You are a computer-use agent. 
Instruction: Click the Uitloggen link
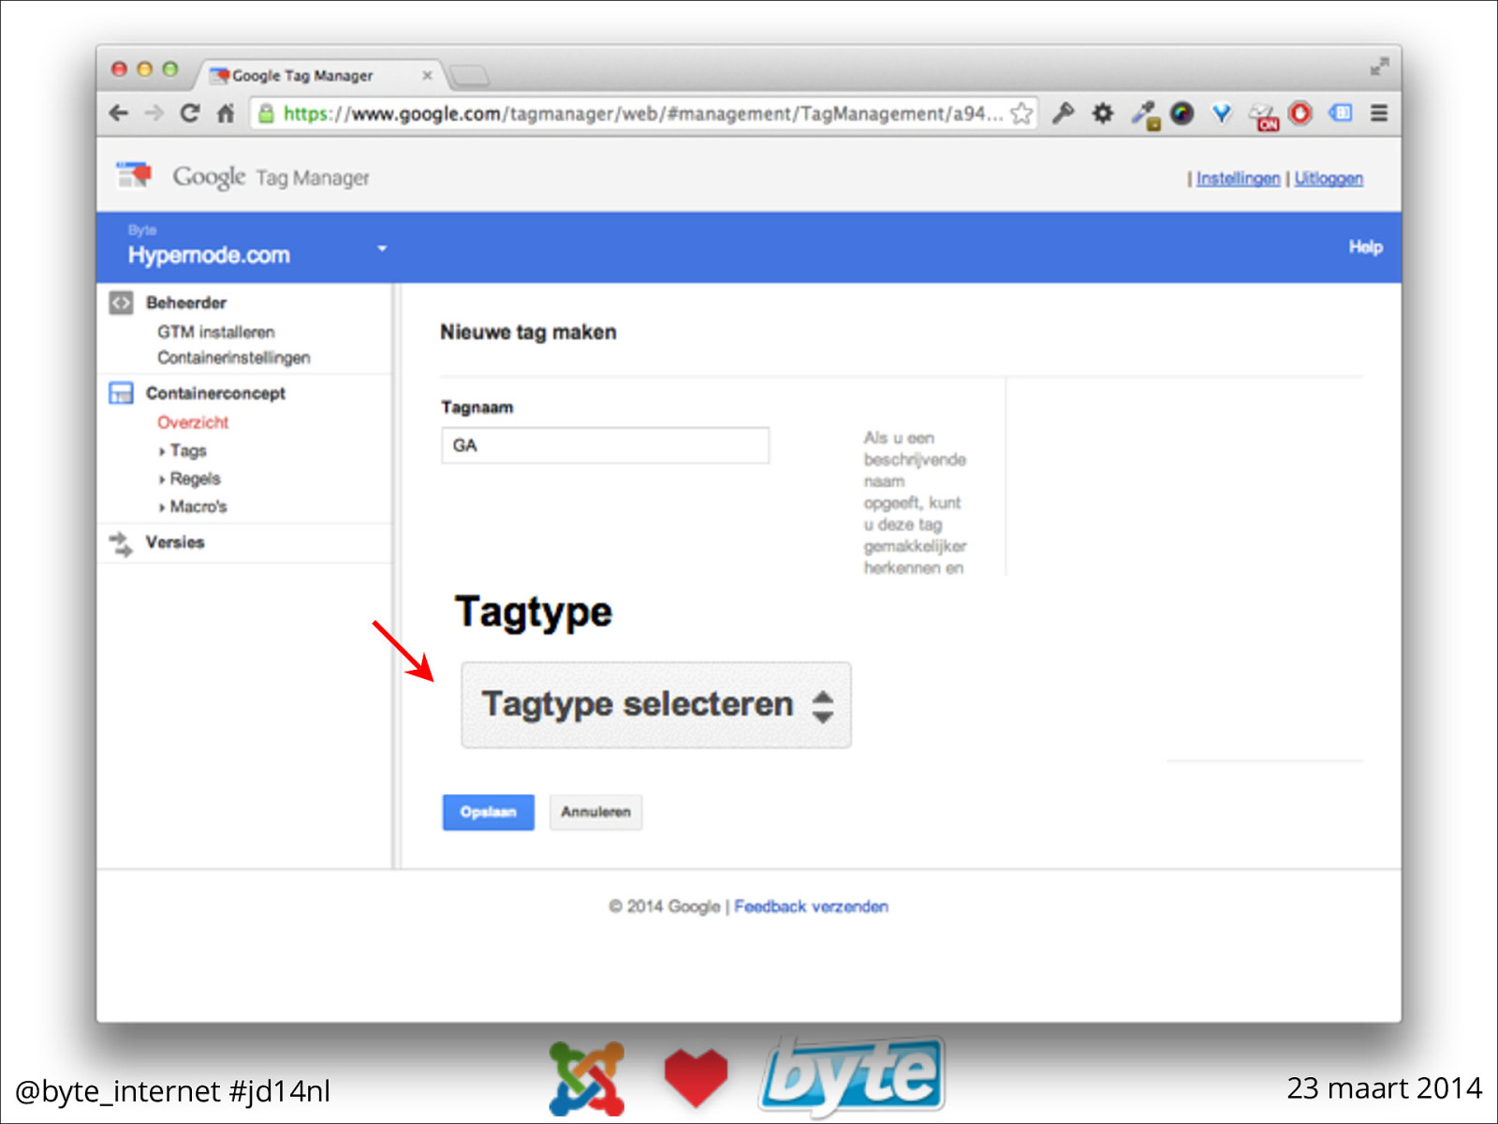1329,178
